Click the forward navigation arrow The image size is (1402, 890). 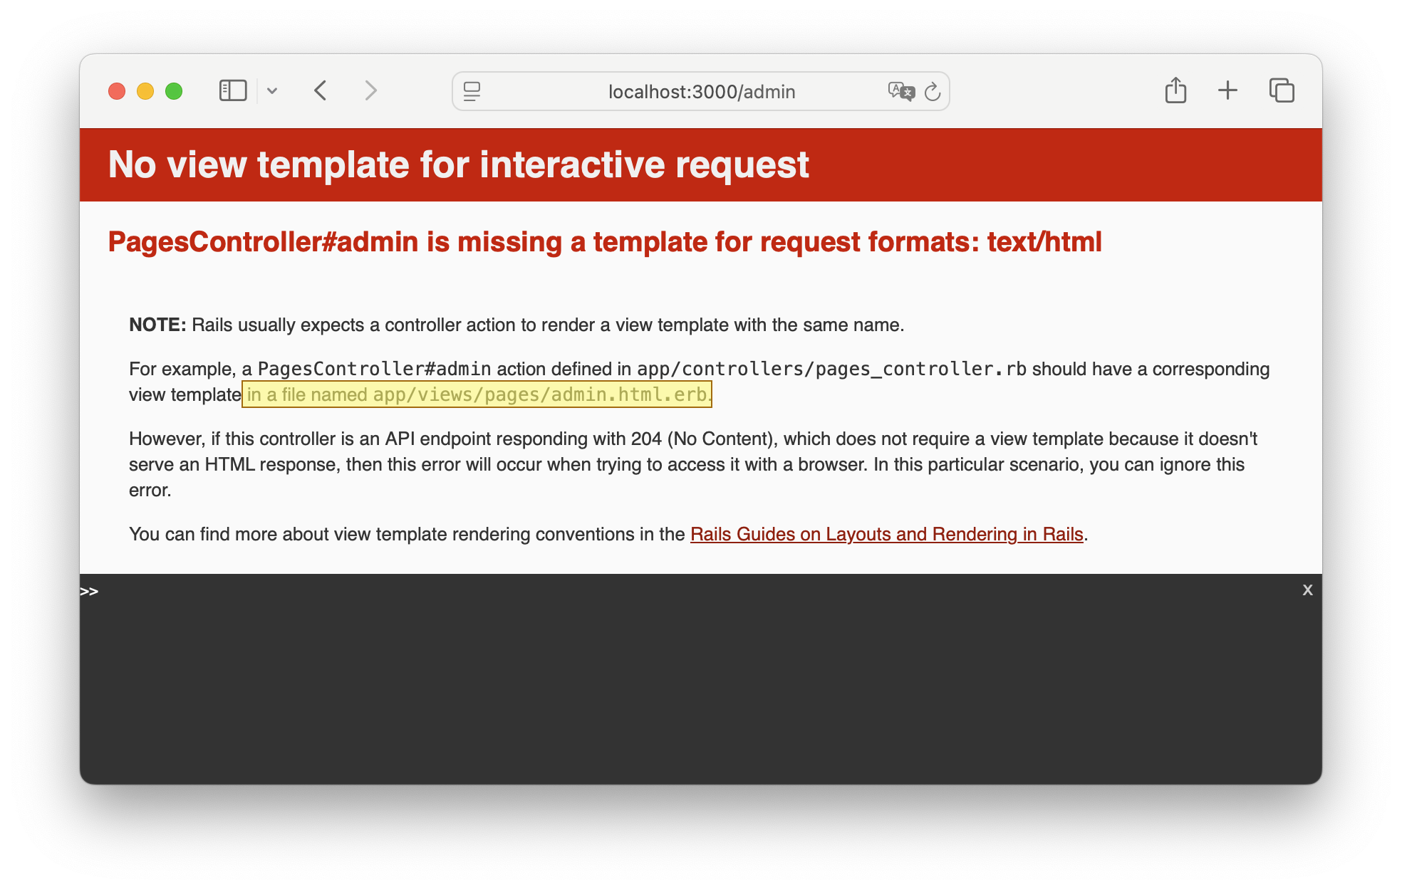pos(370,91)
